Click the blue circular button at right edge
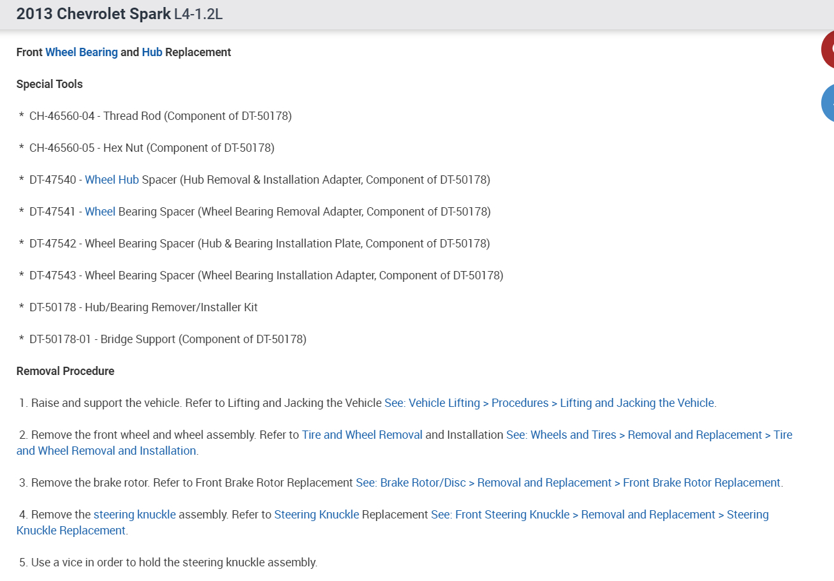834x581 pixels. pyautogui.click(x=828, y=103)
